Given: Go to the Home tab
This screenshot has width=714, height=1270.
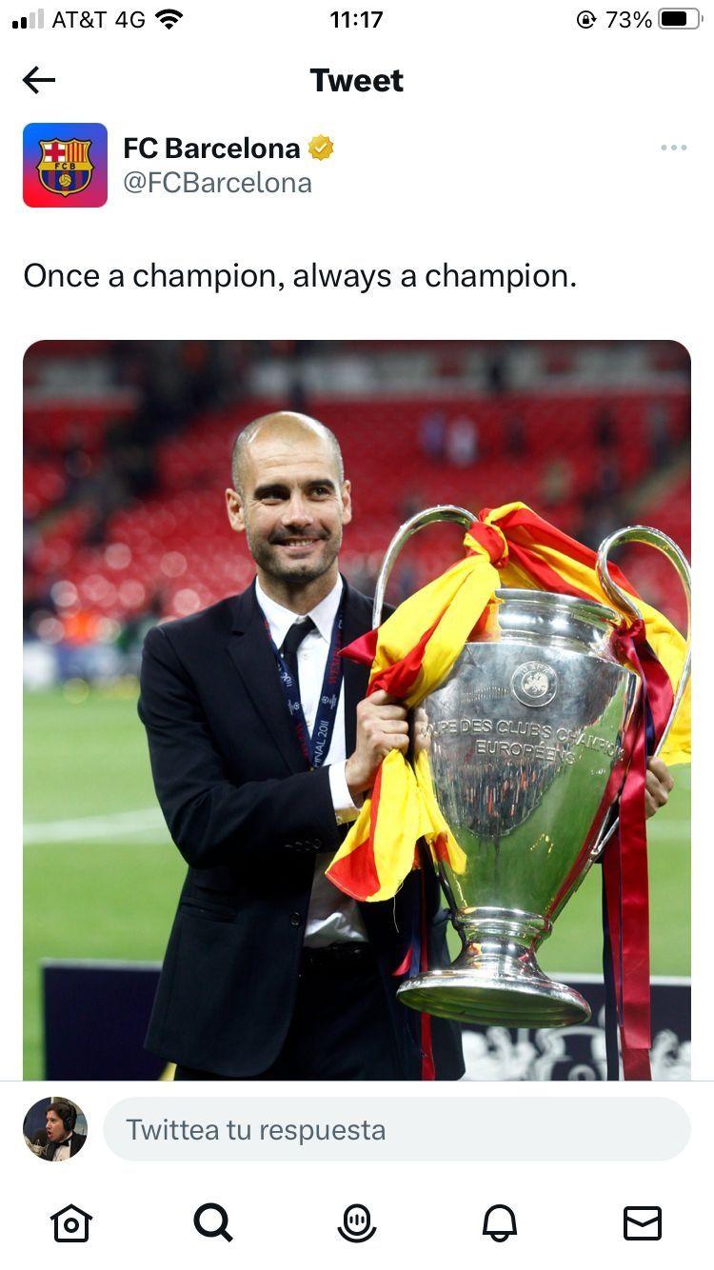Looking at the screenshot, I should click(71, 1222).
